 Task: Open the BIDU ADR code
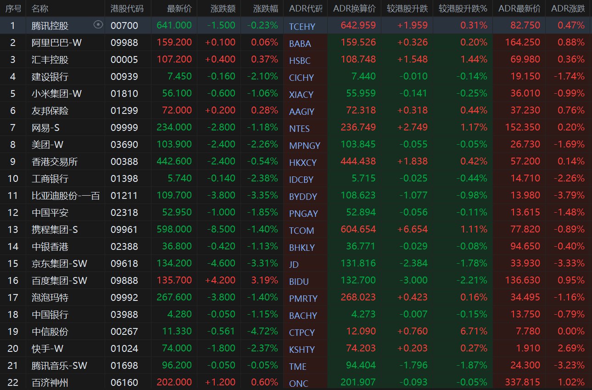[x=299, y=282]
